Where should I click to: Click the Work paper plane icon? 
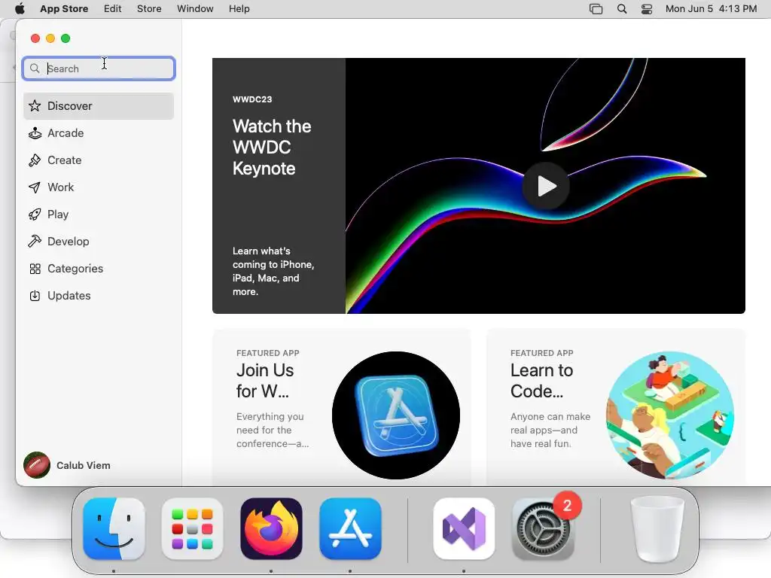[35, 187]
